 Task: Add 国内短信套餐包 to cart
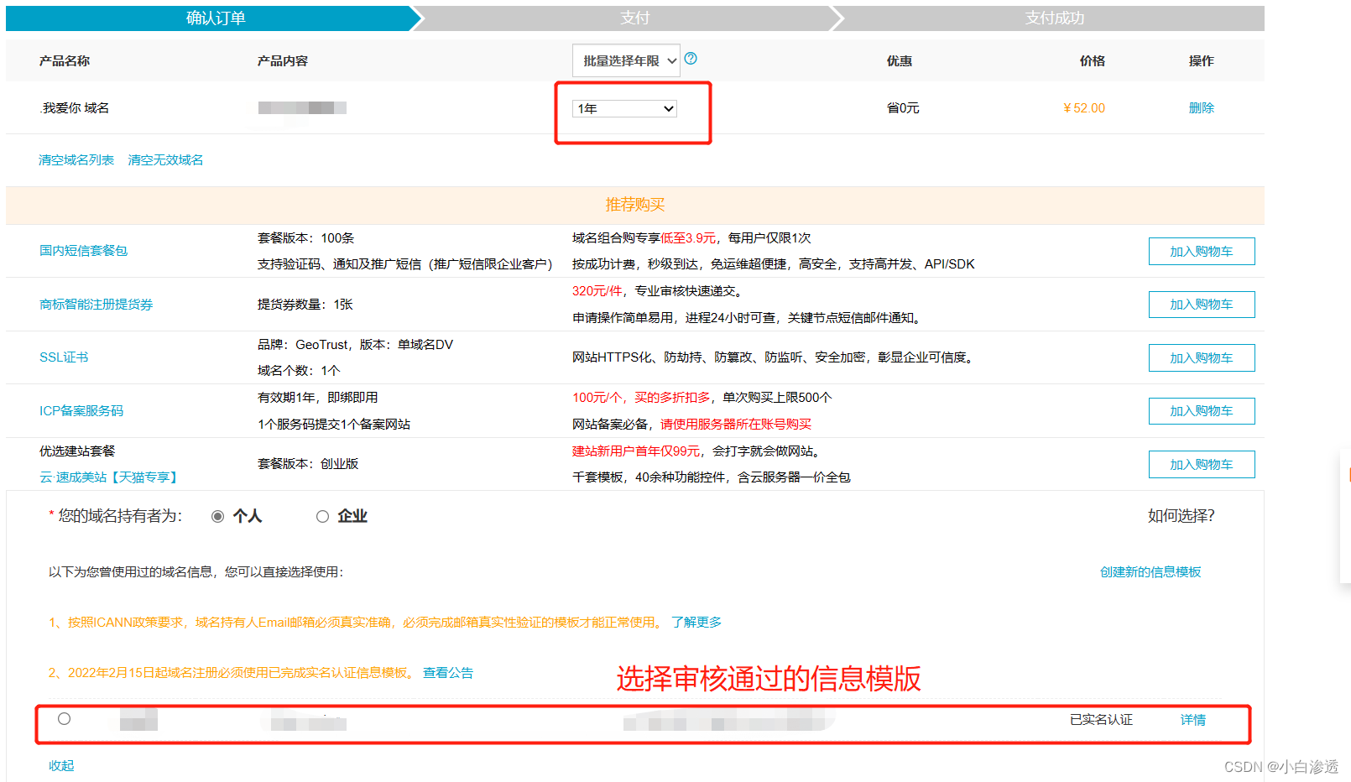point(1202,251)
